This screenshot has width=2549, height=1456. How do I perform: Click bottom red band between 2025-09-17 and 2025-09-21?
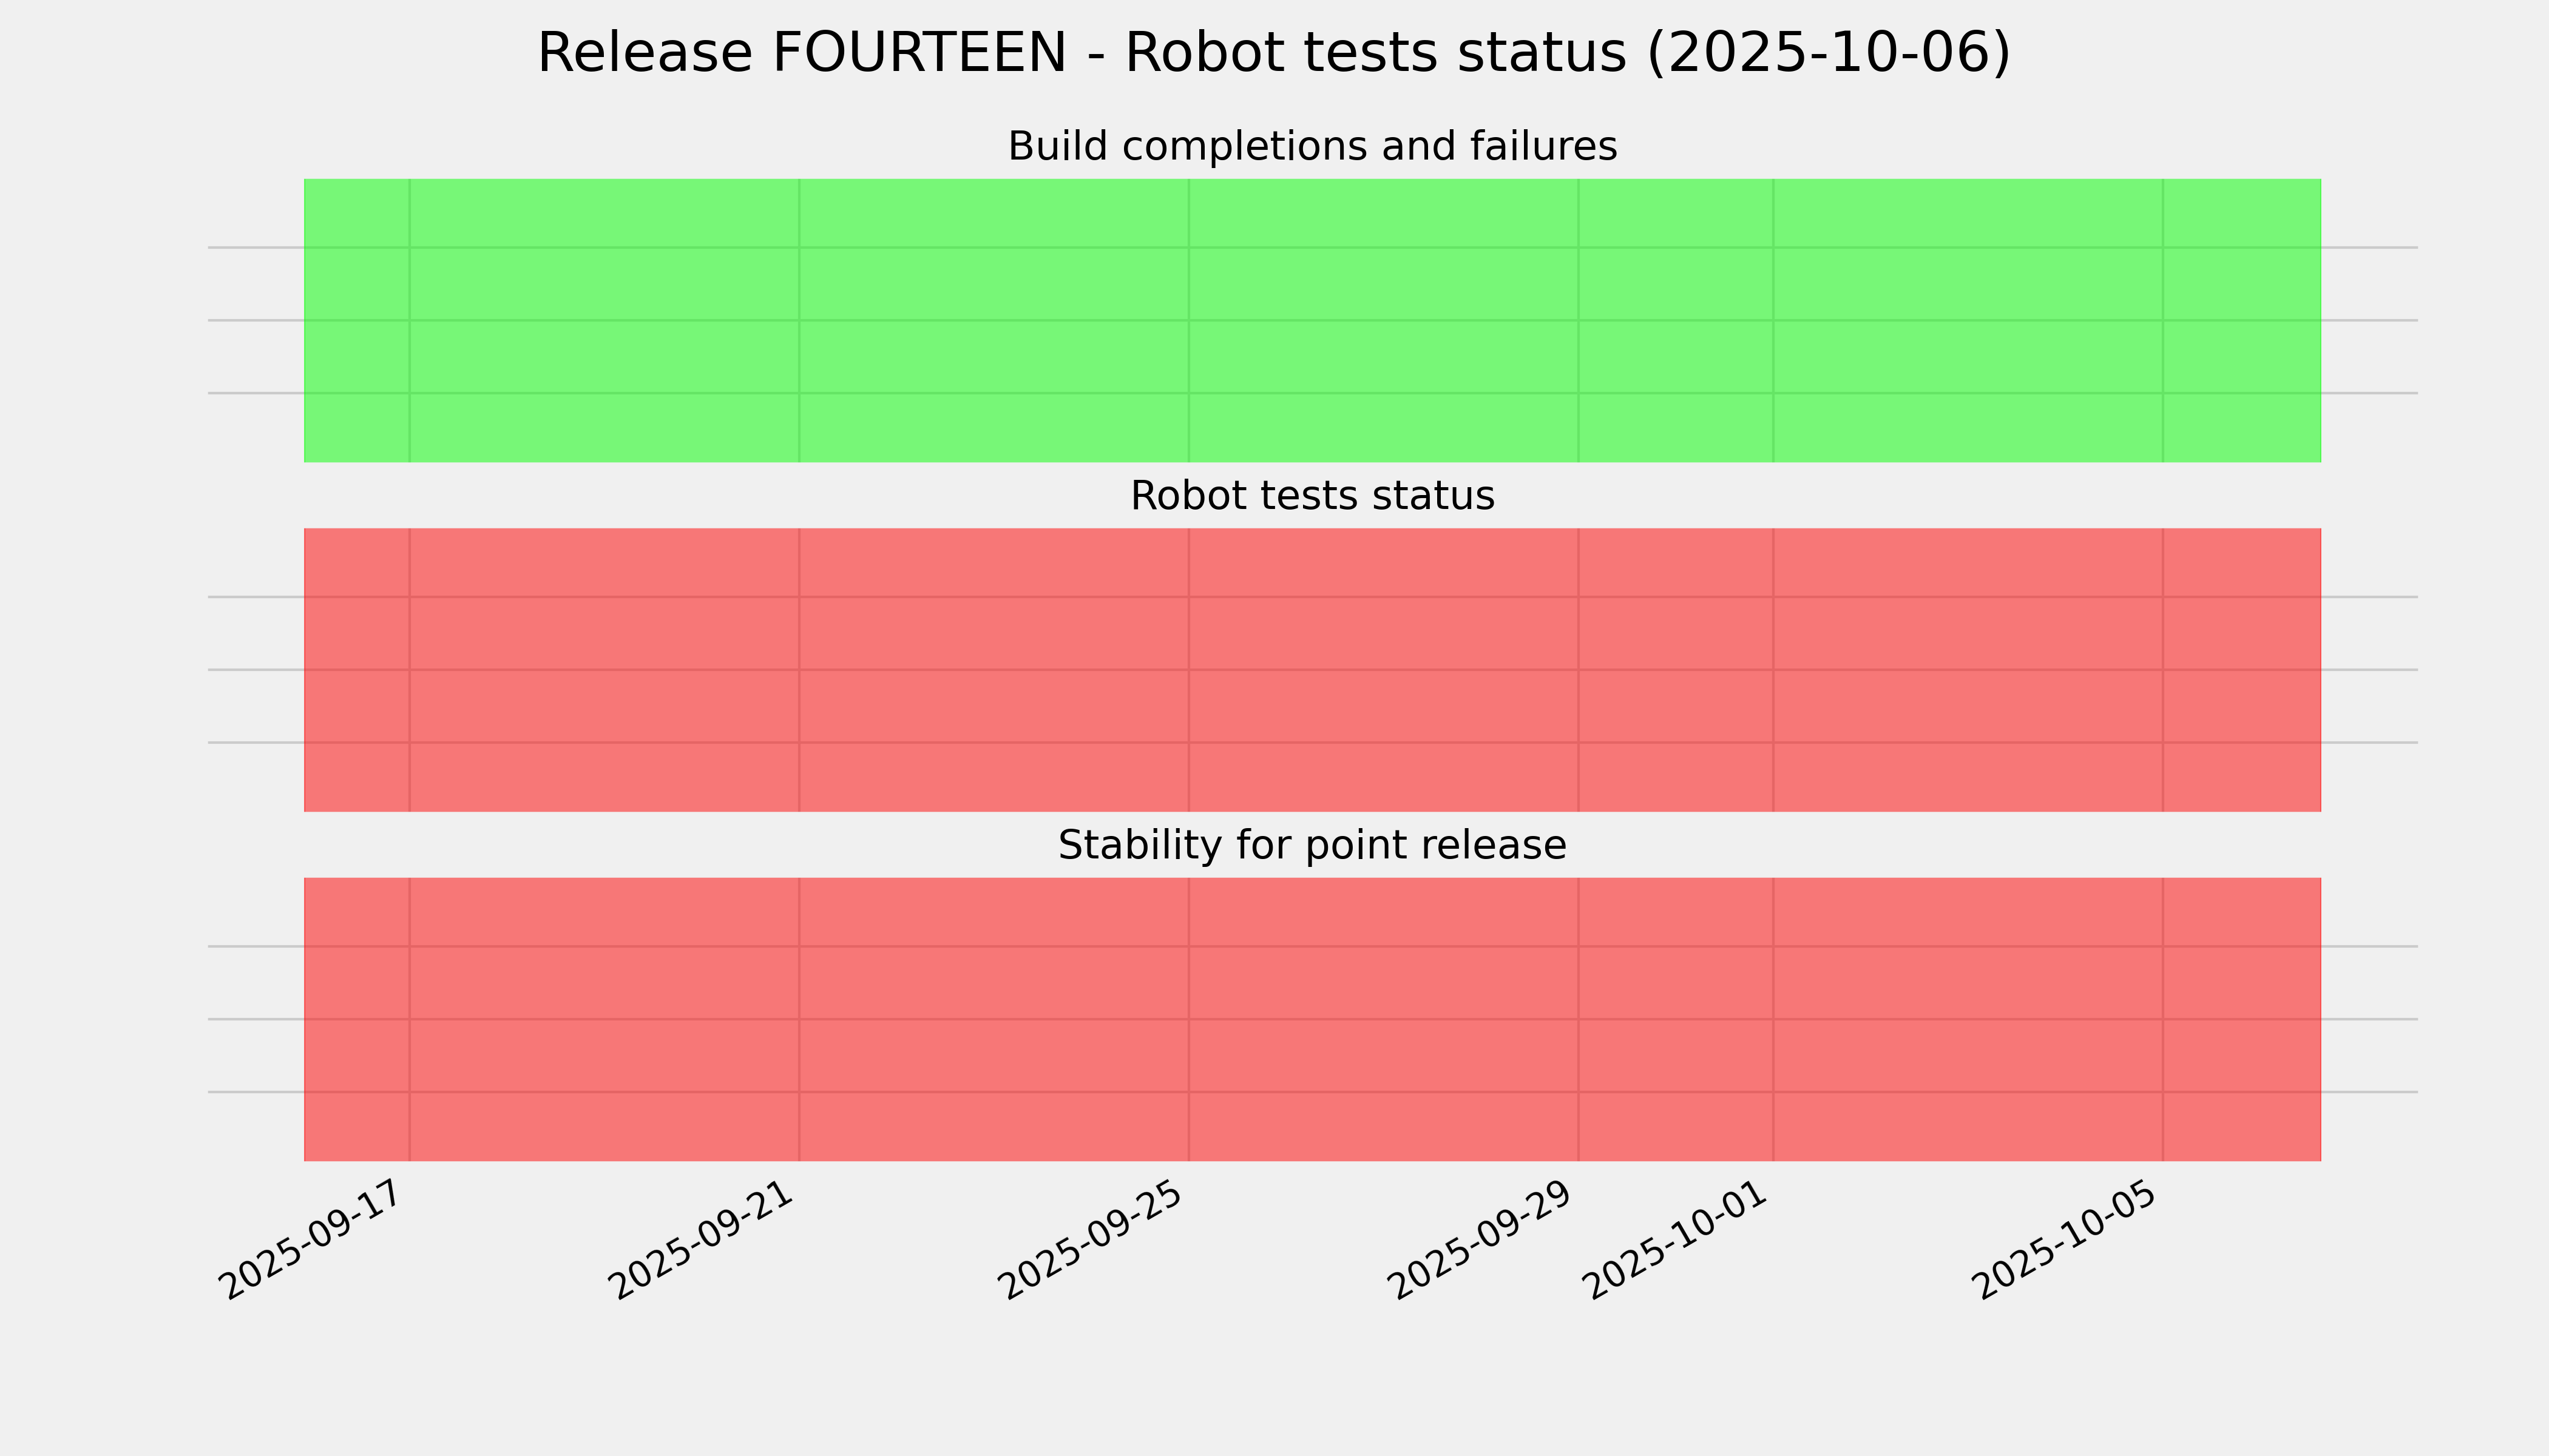604,985
